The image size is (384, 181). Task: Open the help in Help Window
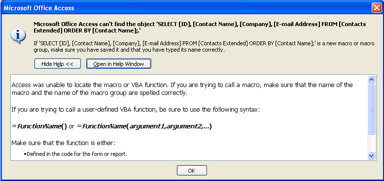coord(118,64)
